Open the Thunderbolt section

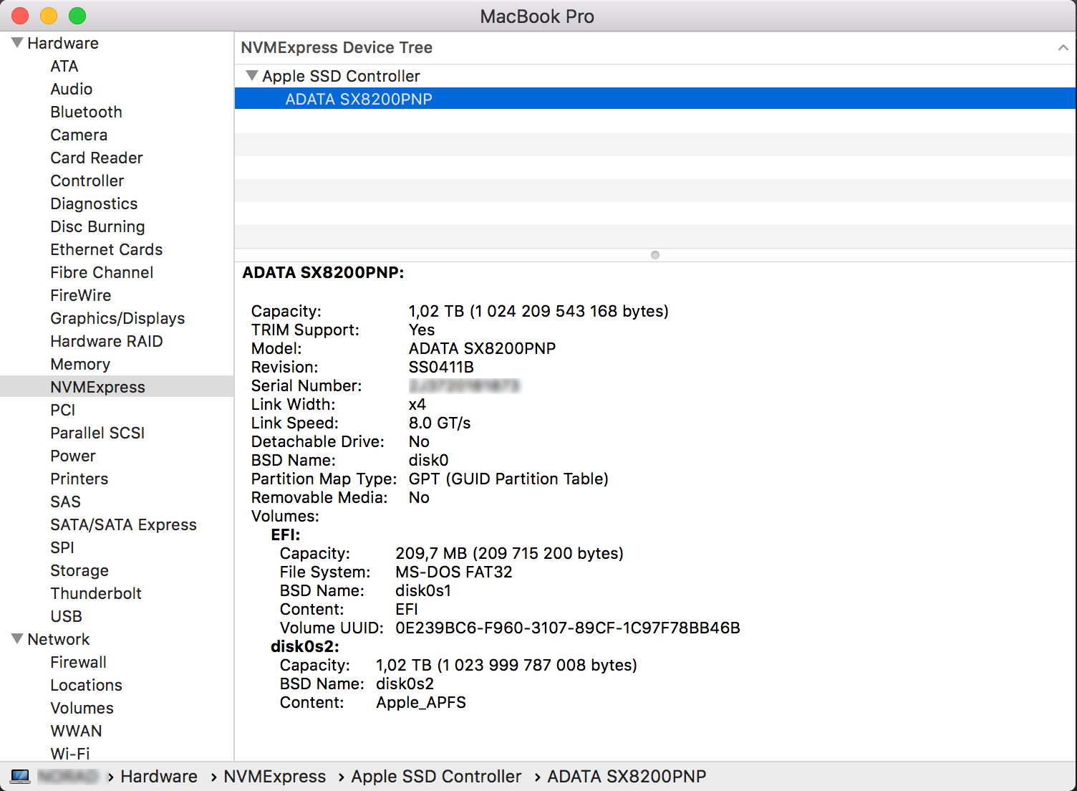click(x=96, y=593)
